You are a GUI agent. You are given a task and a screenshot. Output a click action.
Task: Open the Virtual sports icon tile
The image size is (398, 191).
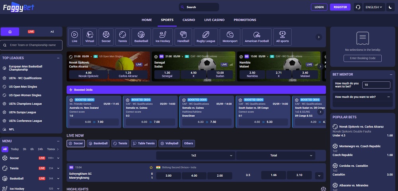click(x=90, y=36)
